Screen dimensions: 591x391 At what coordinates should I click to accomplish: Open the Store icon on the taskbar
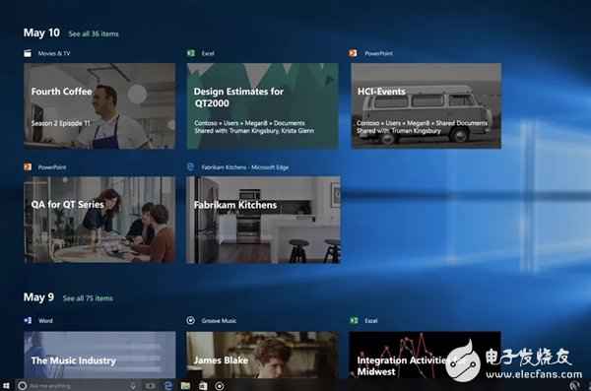203,386
